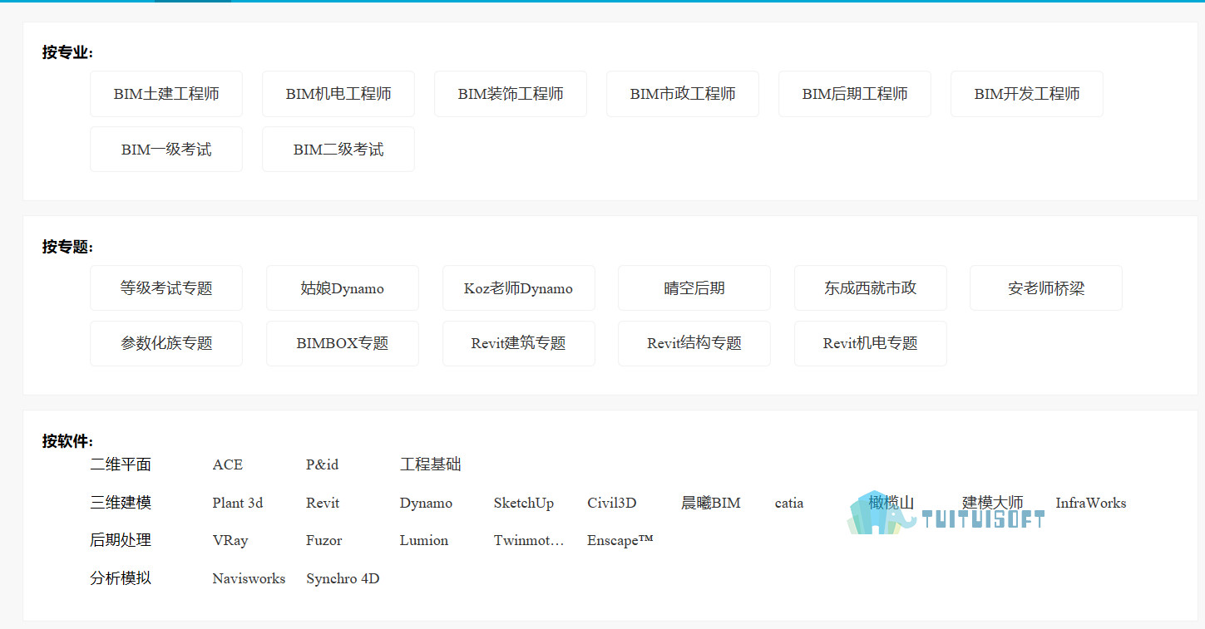Filter by ACE software
The image size is (1205, 629).
[228, 464]
